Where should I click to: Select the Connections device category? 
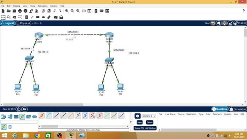tap(22, 117)
